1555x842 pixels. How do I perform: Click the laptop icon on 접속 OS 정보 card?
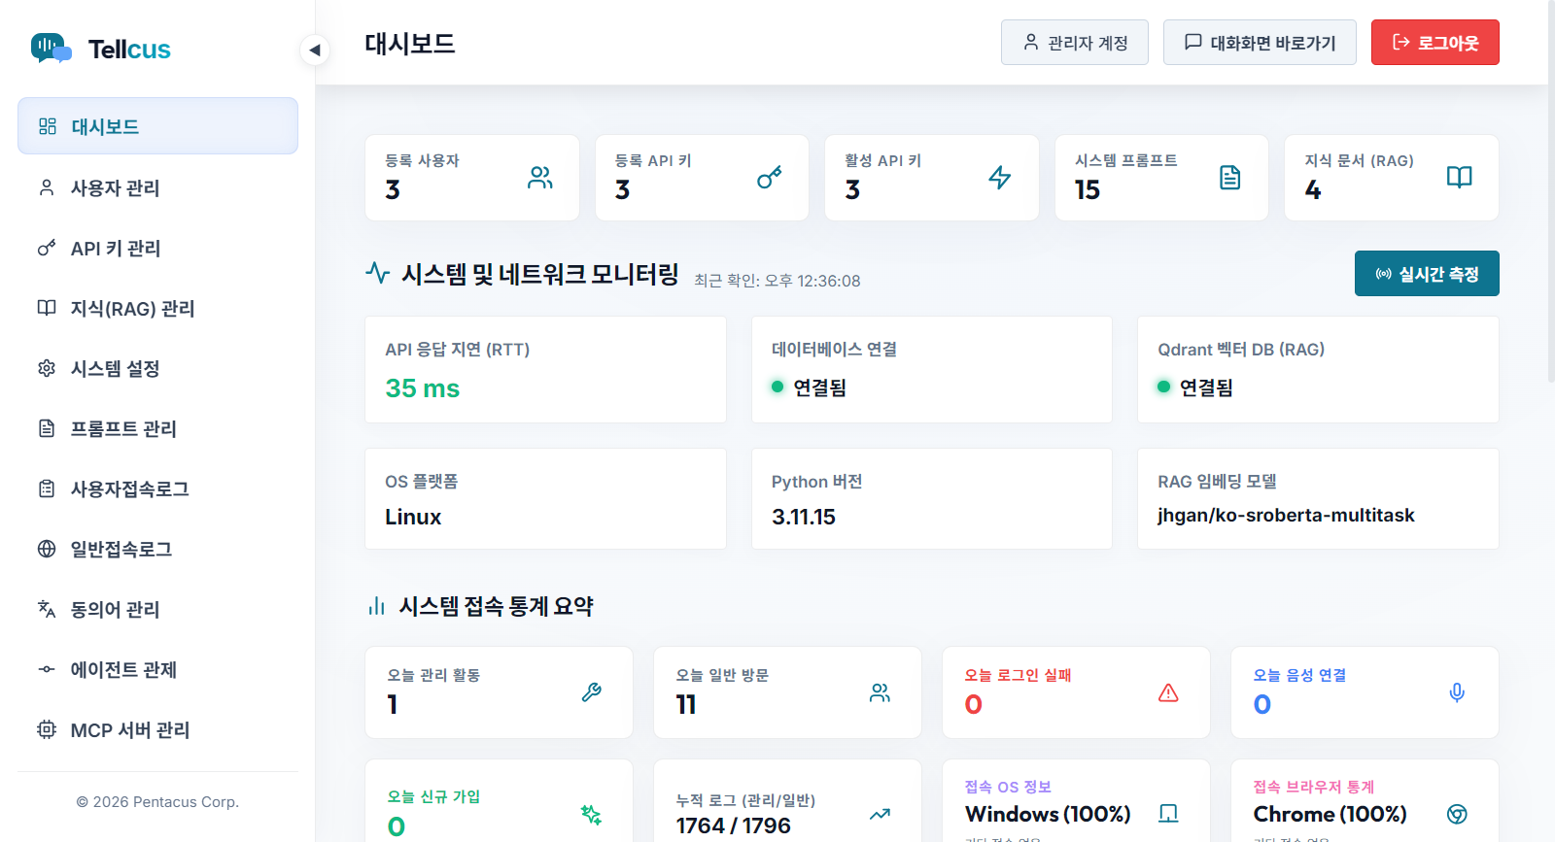1168,814
